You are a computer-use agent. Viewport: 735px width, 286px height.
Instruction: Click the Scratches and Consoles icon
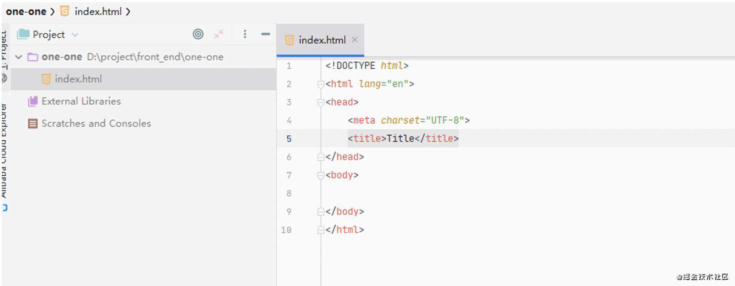coord(32,123)
